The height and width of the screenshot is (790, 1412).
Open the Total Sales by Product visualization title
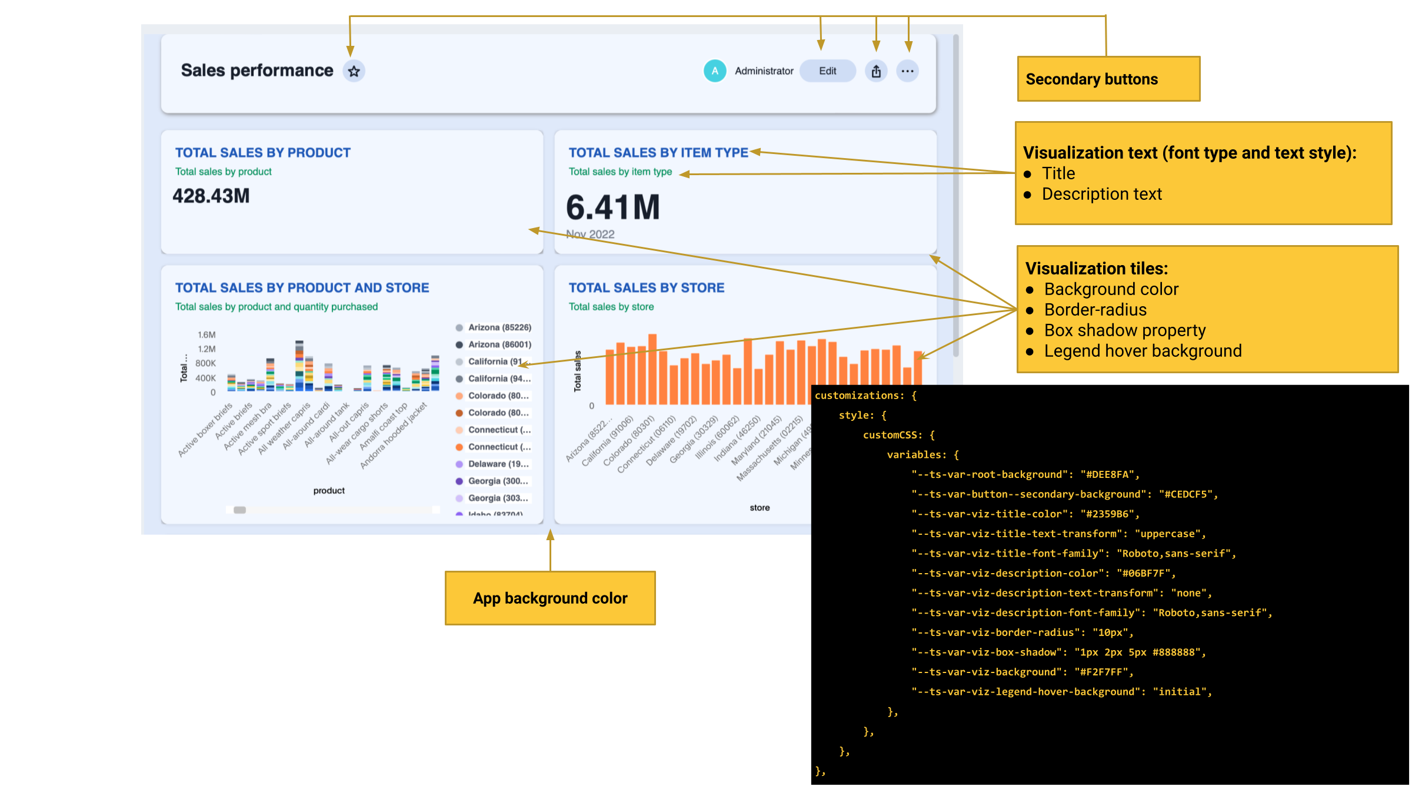pos(262,152)
